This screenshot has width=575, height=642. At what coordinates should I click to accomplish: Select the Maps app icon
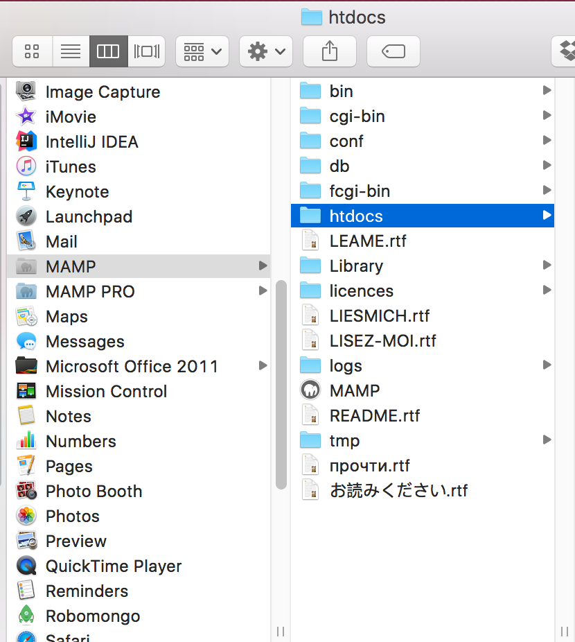(26, 316)
